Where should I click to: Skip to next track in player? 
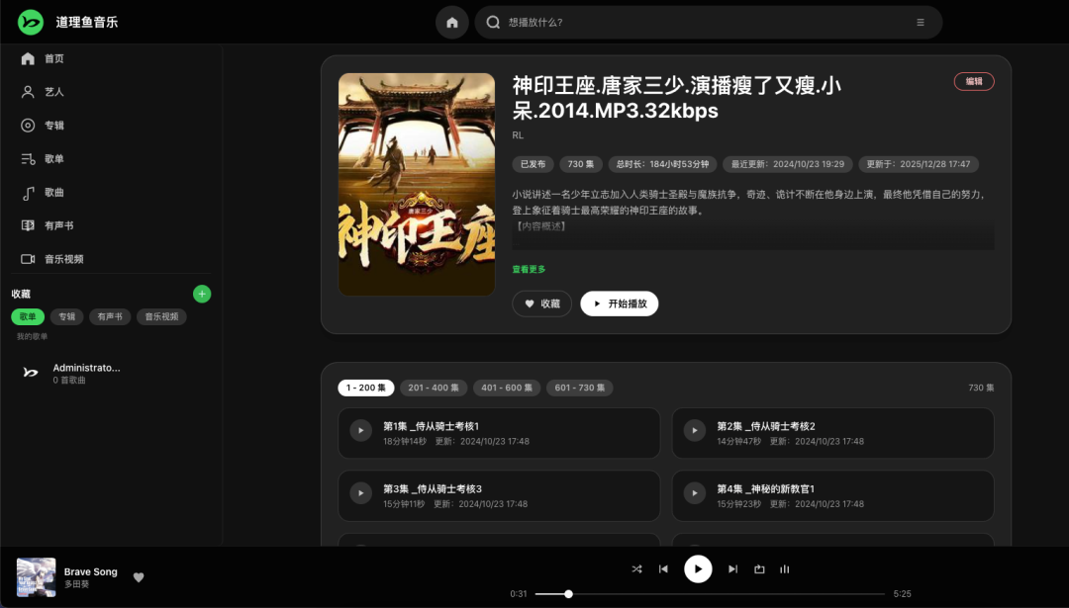[732, 569]
